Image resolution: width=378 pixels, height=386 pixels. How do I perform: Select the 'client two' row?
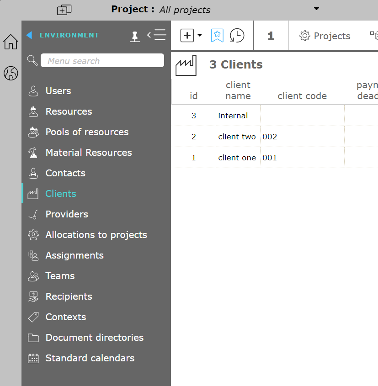click(237, 137)
